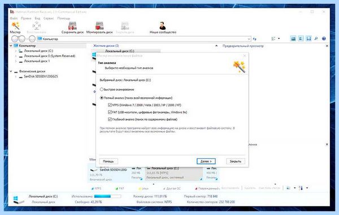The width and height of the screenshot is (339, 215).
Task: Select SanDisk SDSSDX120G25 in the tree
Action: (x=41, y=76)
